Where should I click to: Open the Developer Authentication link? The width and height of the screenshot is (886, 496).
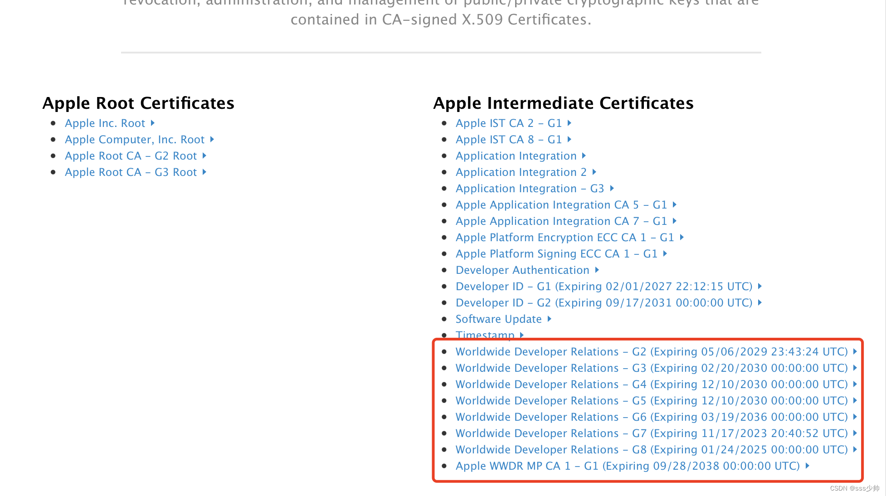(x=522, y=270)
